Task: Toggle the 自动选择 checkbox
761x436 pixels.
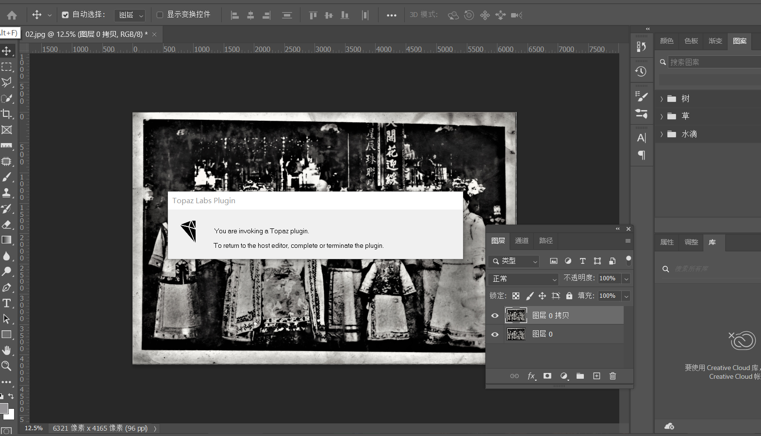Action: click(66, 15)
